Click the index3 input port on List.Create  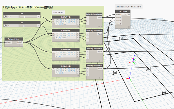tap(118, 24)
